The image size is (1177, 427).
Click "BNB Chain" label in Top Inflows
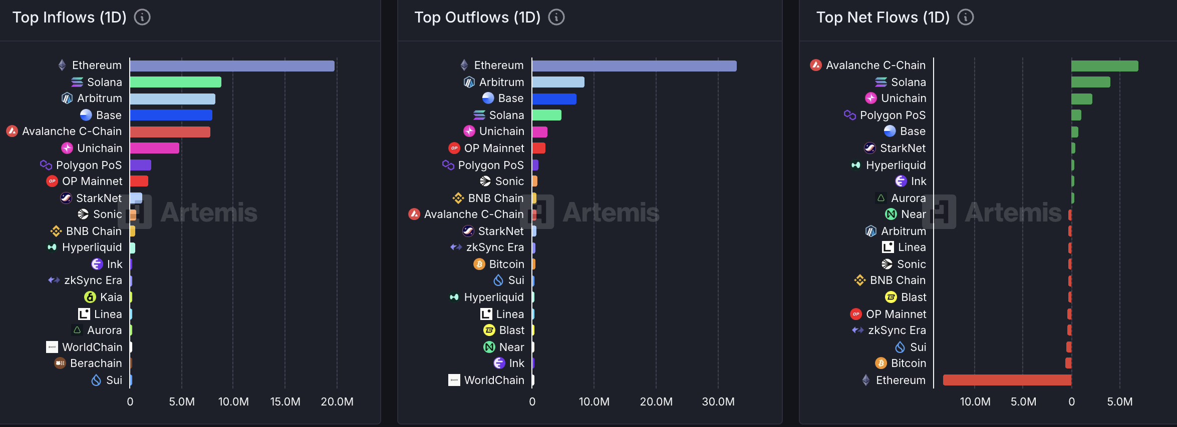94,231
